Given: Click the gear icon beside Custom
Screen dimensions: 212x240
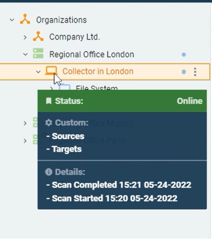Looking at the screenshot, I should click(49, 123).
